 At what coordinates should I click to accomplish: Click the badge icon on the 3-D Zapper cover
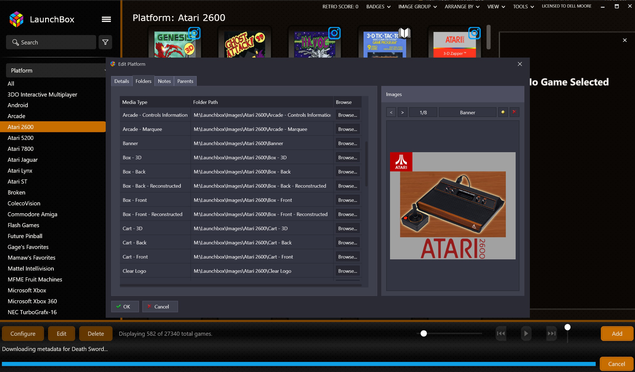[474, 33]
